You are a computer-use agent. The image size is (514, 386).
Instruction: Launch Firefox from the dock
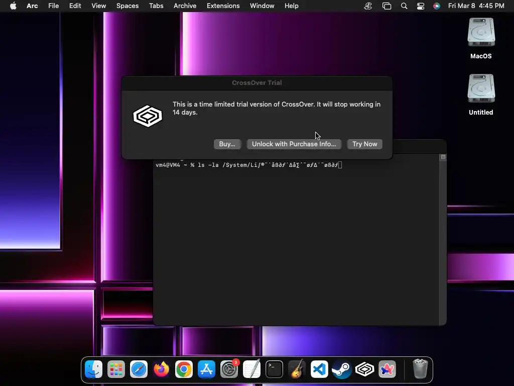[161, 369]
